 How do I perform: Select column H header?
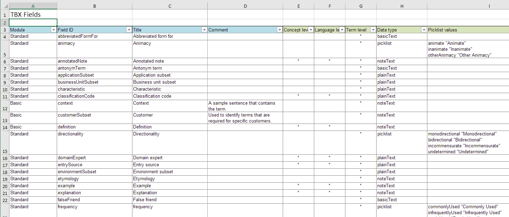(x=402, y=6)
